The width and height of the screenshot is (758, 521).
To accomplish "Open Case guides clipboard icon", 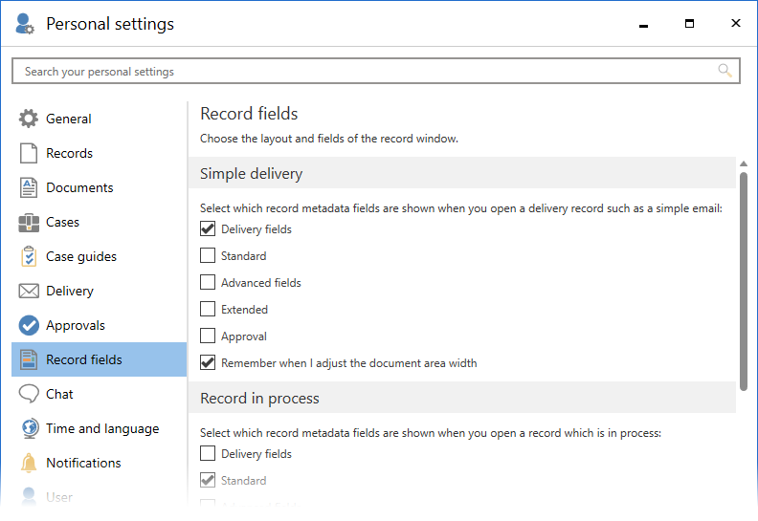I will click(29, 256).
